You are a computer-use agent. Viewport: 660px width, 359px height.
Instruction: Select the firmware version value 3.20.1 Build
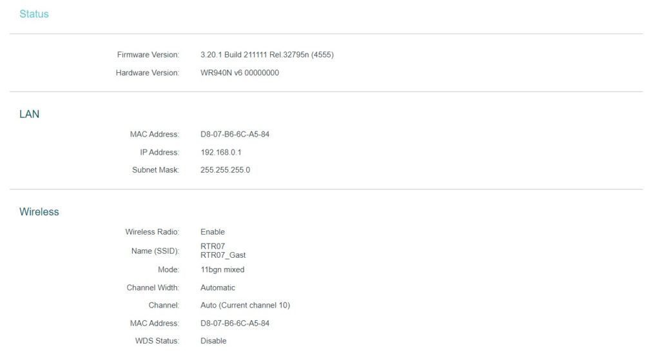tap(267, 55)
